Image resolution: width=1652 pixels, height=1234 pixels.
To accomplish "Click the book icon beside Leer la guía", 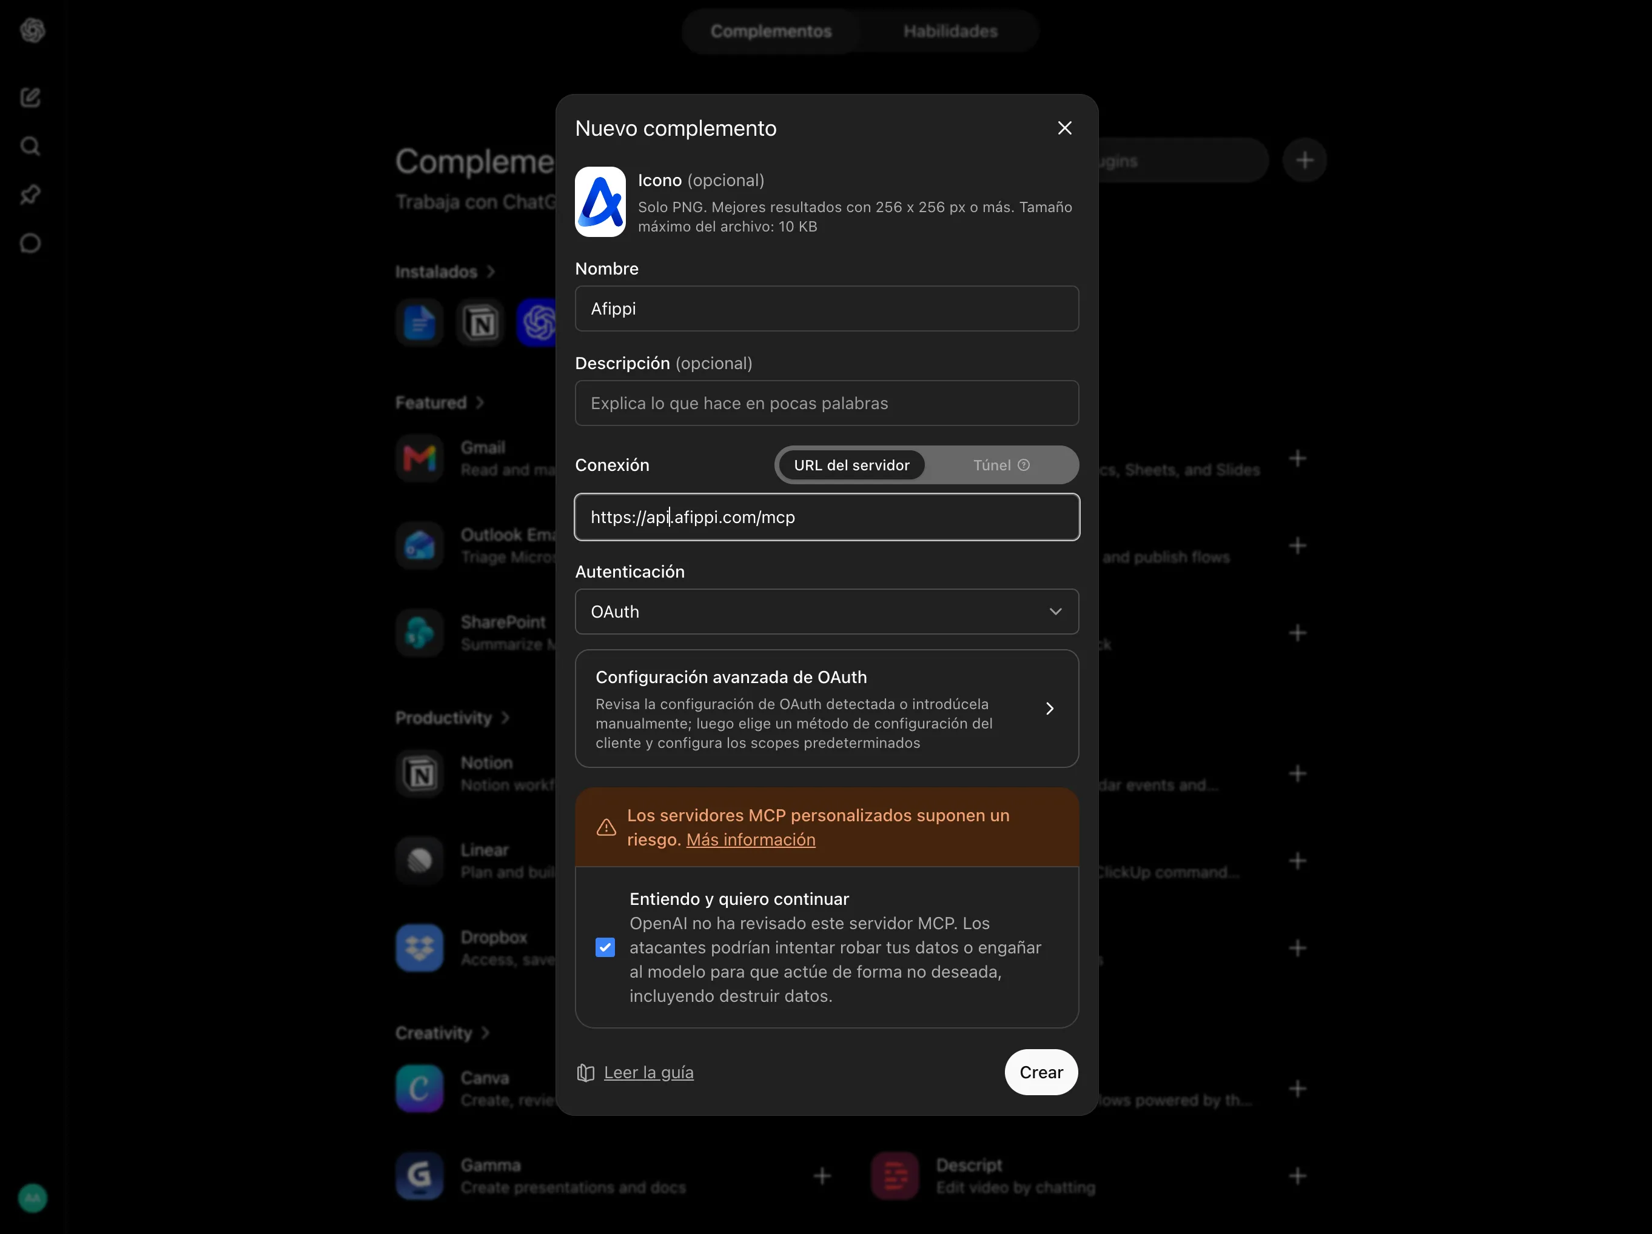I will (585, 1073).
